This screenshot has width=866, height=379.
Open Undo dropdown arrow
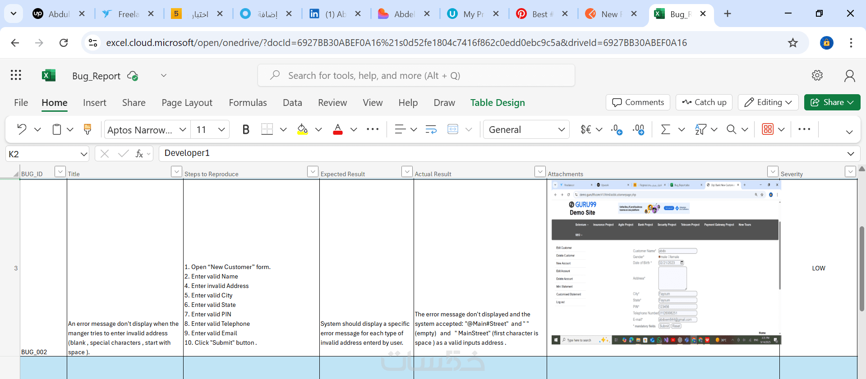37,130
